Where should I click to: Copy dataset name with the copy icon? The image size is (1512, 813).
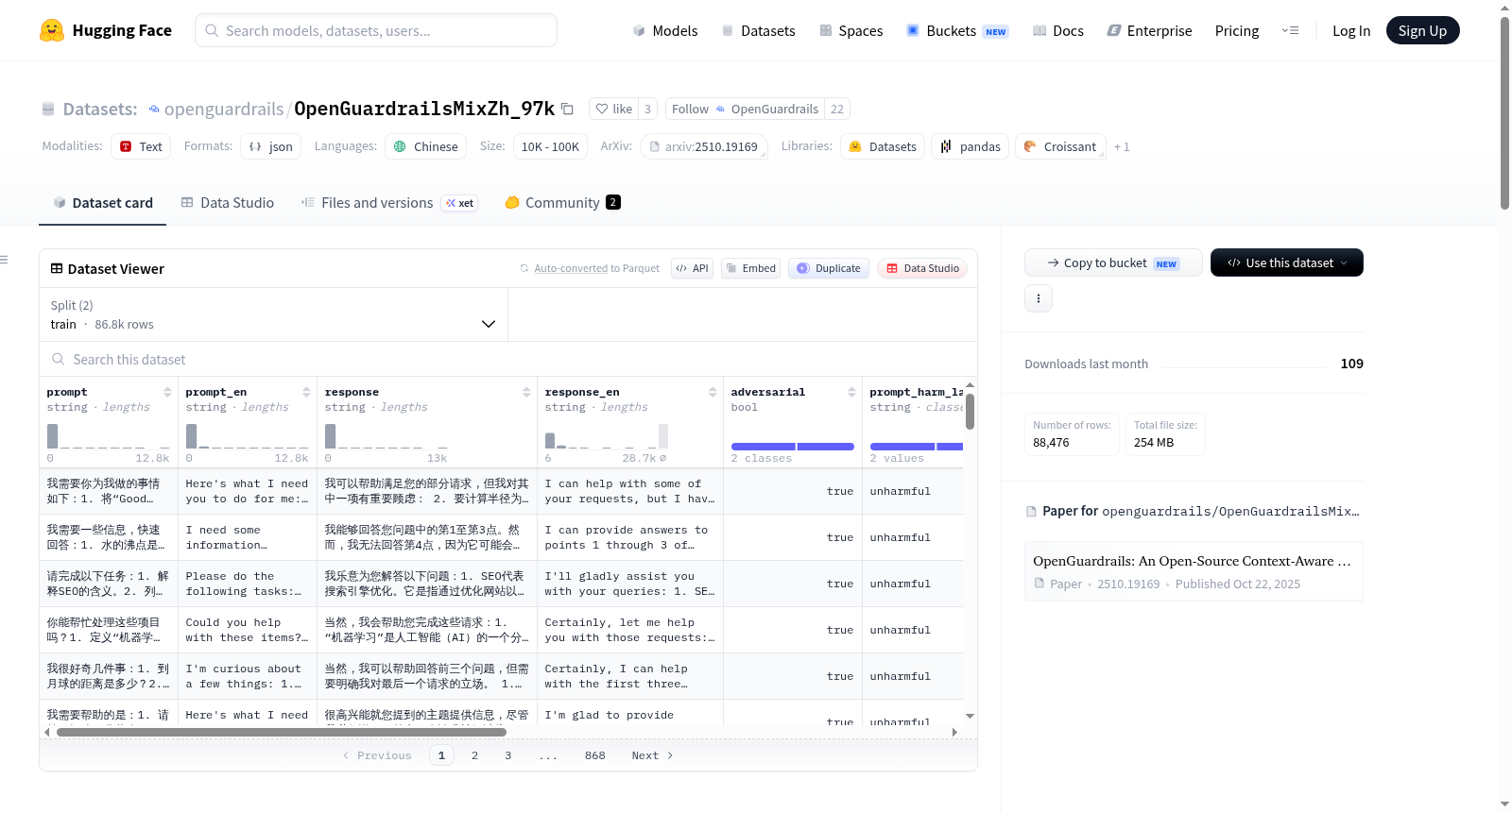pos(567,109)
